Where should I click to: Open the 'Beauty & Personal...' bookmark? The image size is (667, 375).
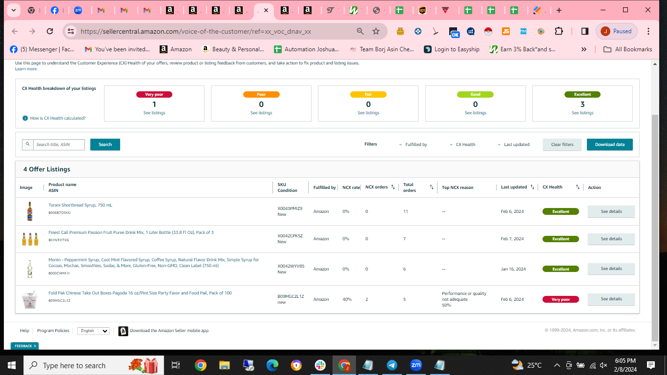point(233,49)
